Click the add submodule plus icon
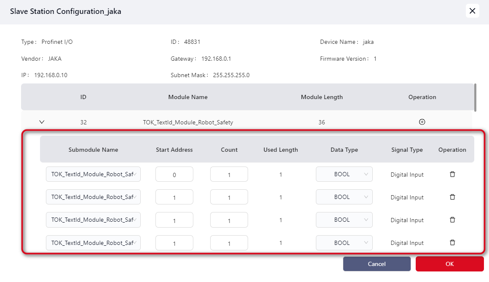Image resolution: width=489 pixels, height=282 pixels. (422, 122)
